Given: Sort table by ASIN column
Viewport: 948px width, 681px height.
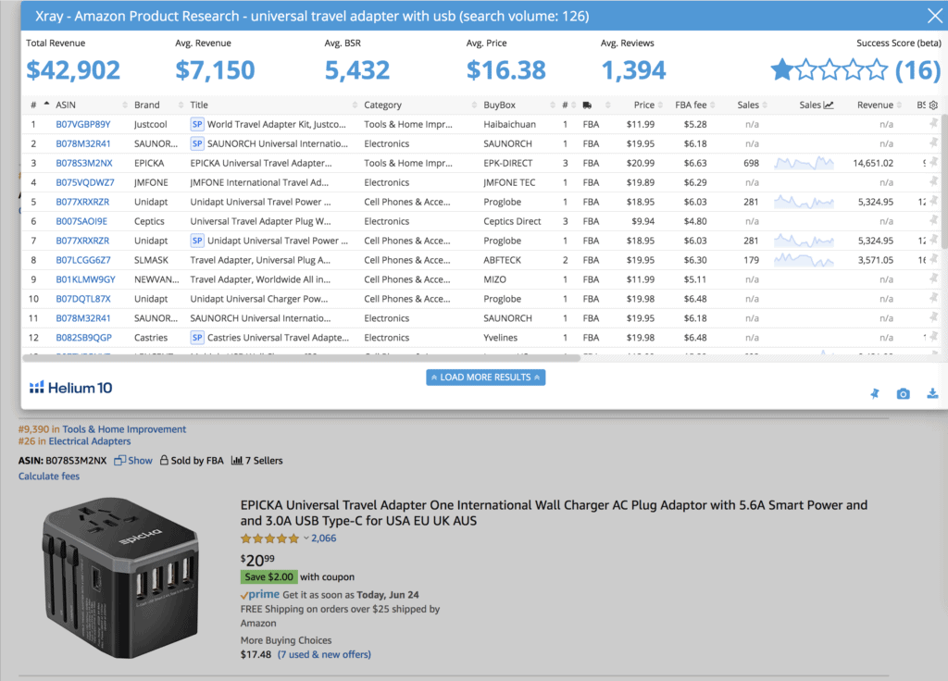Looking at the screenshot, I should point(66,105).
